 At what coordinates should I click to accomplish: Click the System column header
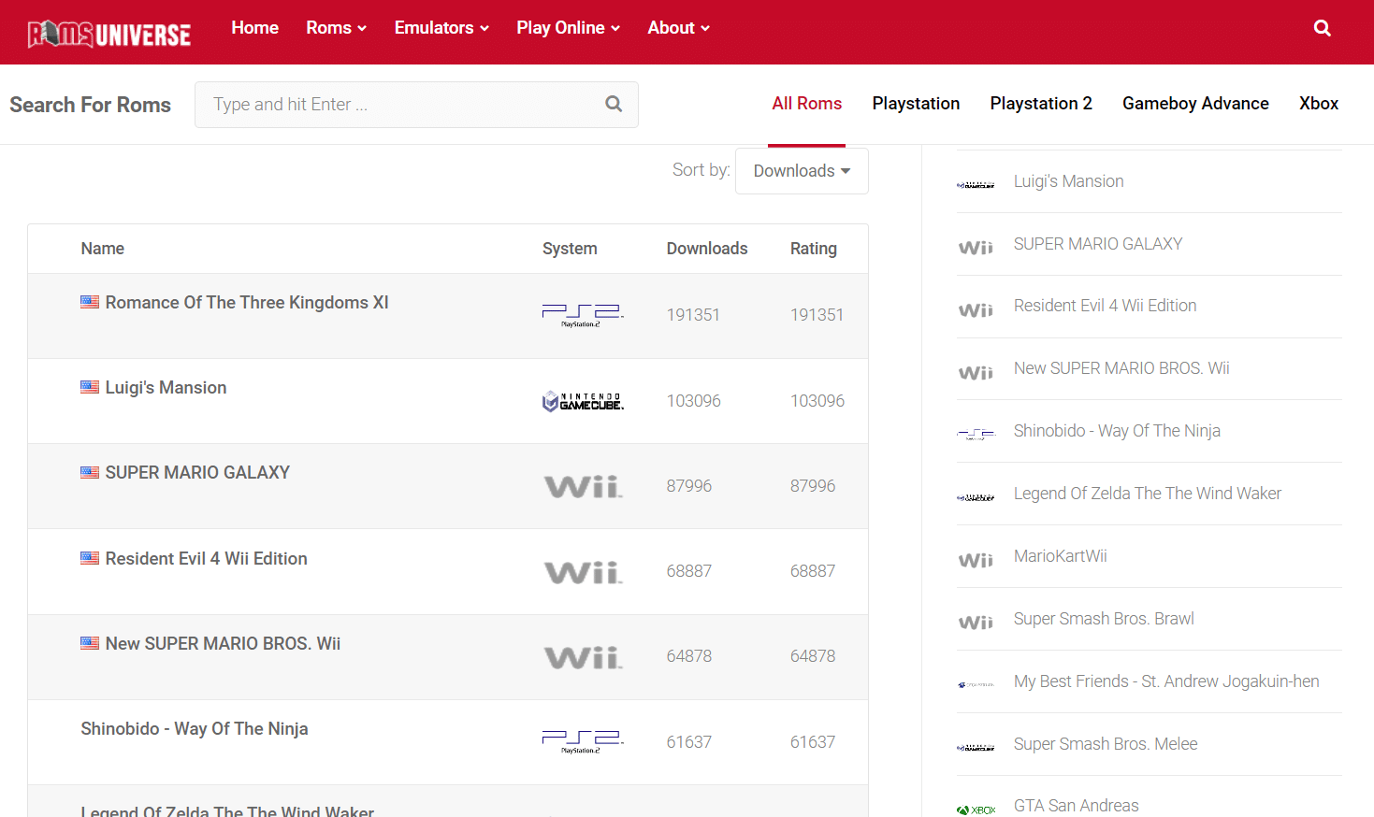570,249
